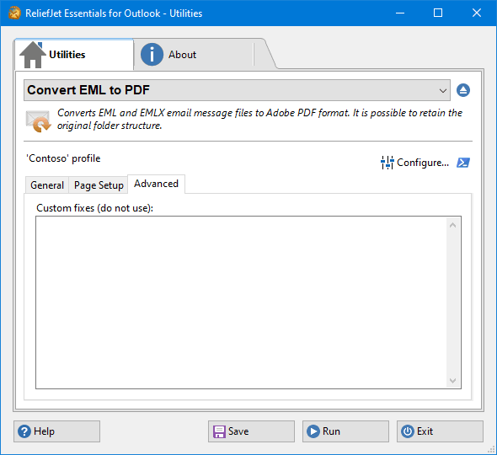Select the Advanced tab

(156, 184)
